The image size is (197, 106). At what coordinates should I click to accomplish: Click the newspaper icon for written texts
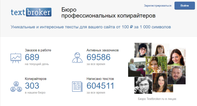(77, 86)
